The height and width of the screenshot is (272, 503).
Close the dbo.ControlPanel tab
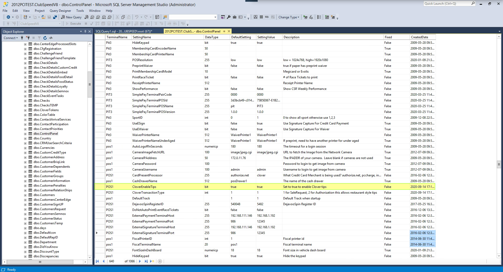click(229, 31)
